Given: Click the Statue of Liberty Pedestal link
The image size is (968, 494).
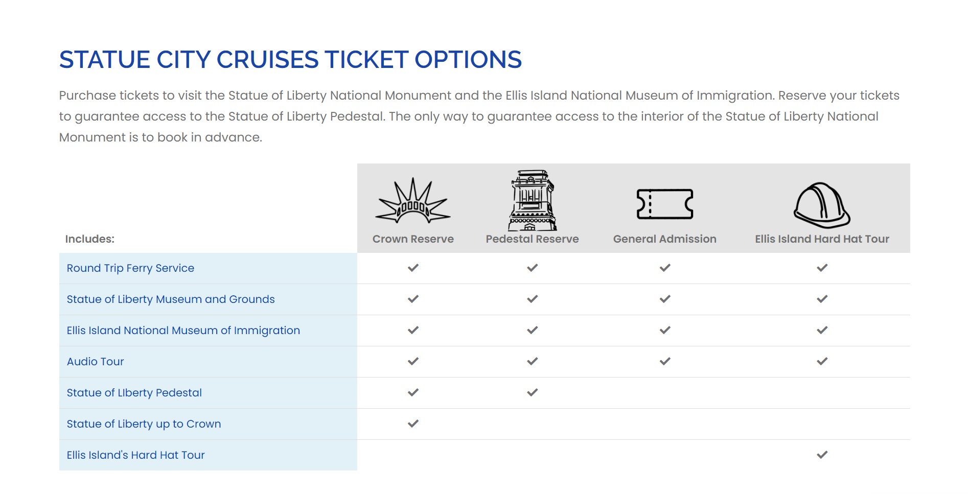Looking at the screenshot, I should point(134,393).
